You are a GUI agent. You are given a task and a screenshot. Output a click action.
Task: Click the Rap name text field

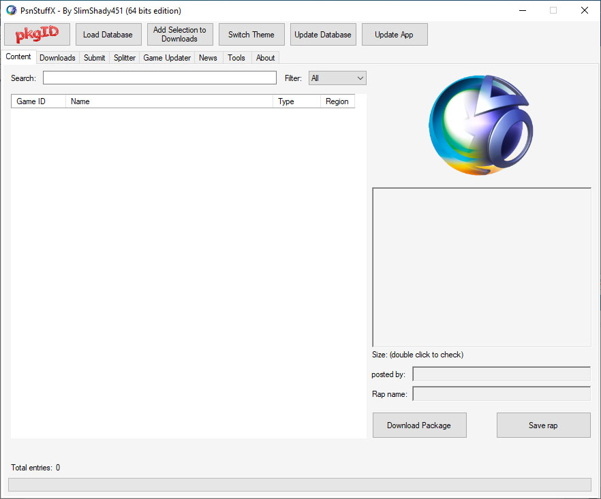point(502,393)
